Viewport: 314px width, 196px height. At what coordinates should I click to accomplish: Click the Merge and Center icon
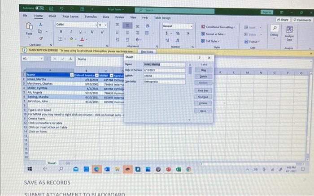[x=147, y=33]
